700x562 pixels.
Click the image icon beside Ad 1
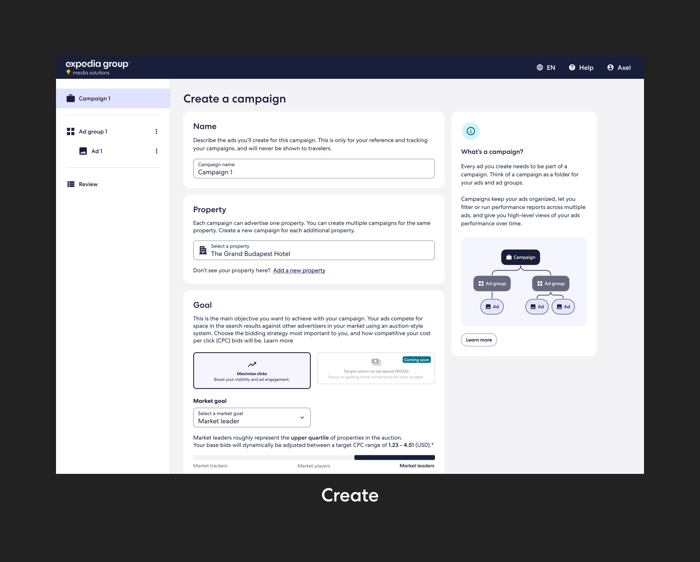(x=83, y=151)
